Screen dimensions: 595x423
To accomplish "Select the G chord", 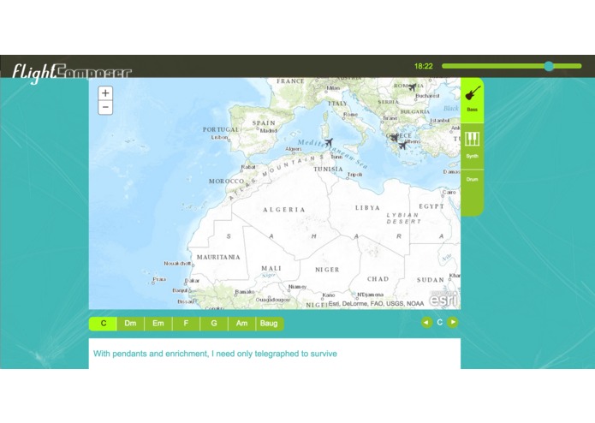I will [214, 324].
